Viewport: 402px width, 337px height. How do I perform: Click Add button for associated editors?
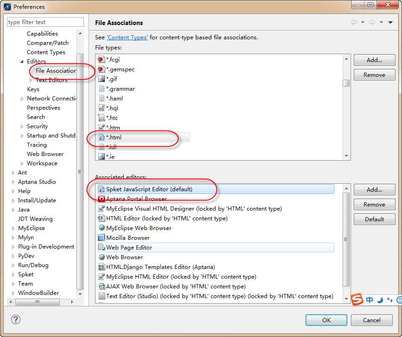pos(374,190)
